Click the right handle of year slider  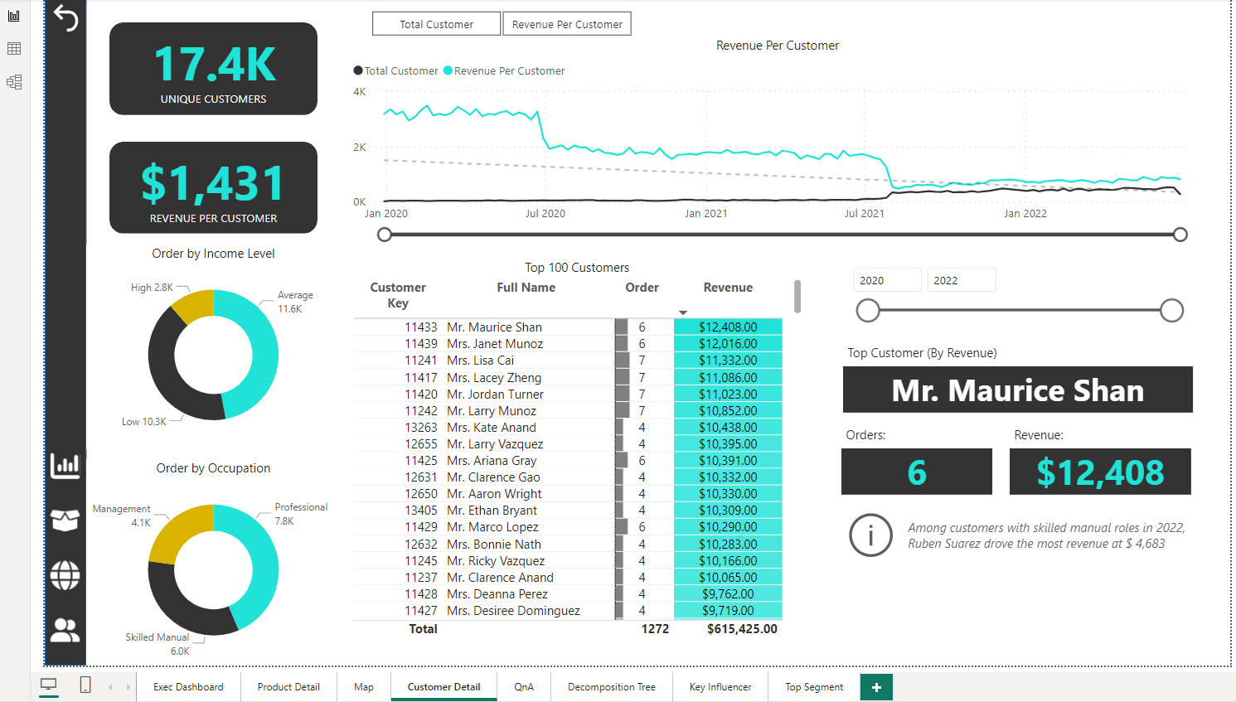click(x=1171, y=311)
